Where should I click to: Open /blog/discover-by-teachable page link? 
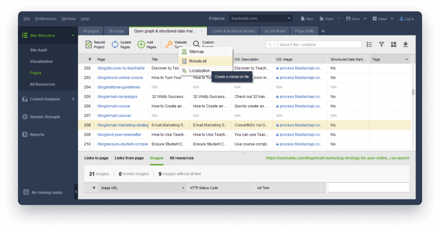(x=121, y=68)
